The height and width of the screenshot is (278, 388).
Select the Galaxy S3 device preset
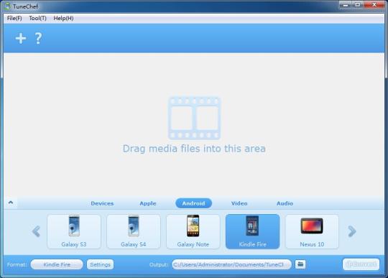[x=74, y=231]
